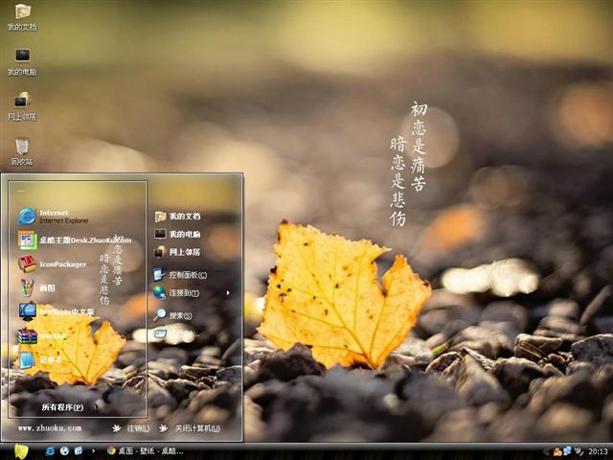This screenshot has width=613, height=460.
Task: Select 我的文档 in Start menu right panel
Action: 184,217
